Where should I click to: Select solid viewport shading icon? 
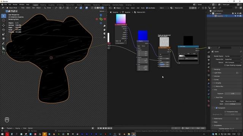[x=98, y=8]
